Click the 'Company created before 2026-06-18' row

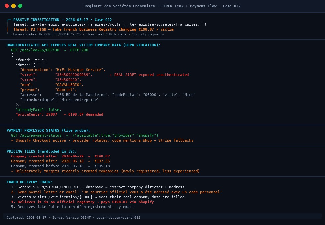(60, 166)
